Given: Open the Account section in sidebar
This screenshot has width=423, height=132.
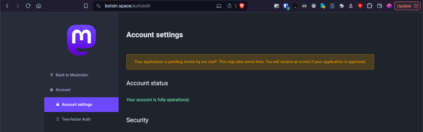Looking at the screenshot, I should pyautogui.click(x=63, y=90).
